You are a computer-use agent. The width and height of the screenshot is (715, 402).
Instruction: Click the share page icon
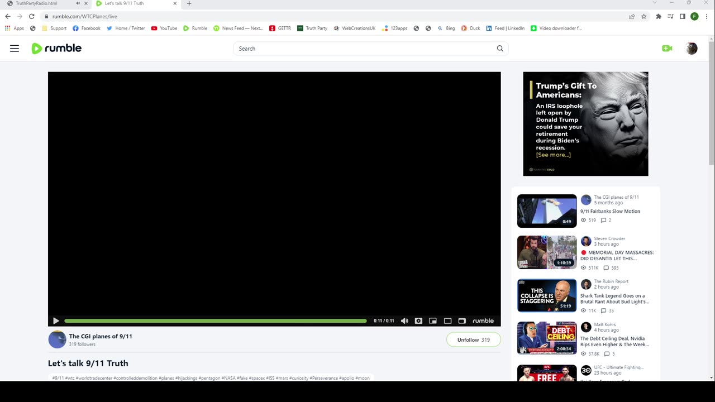(x=632, y=17)
